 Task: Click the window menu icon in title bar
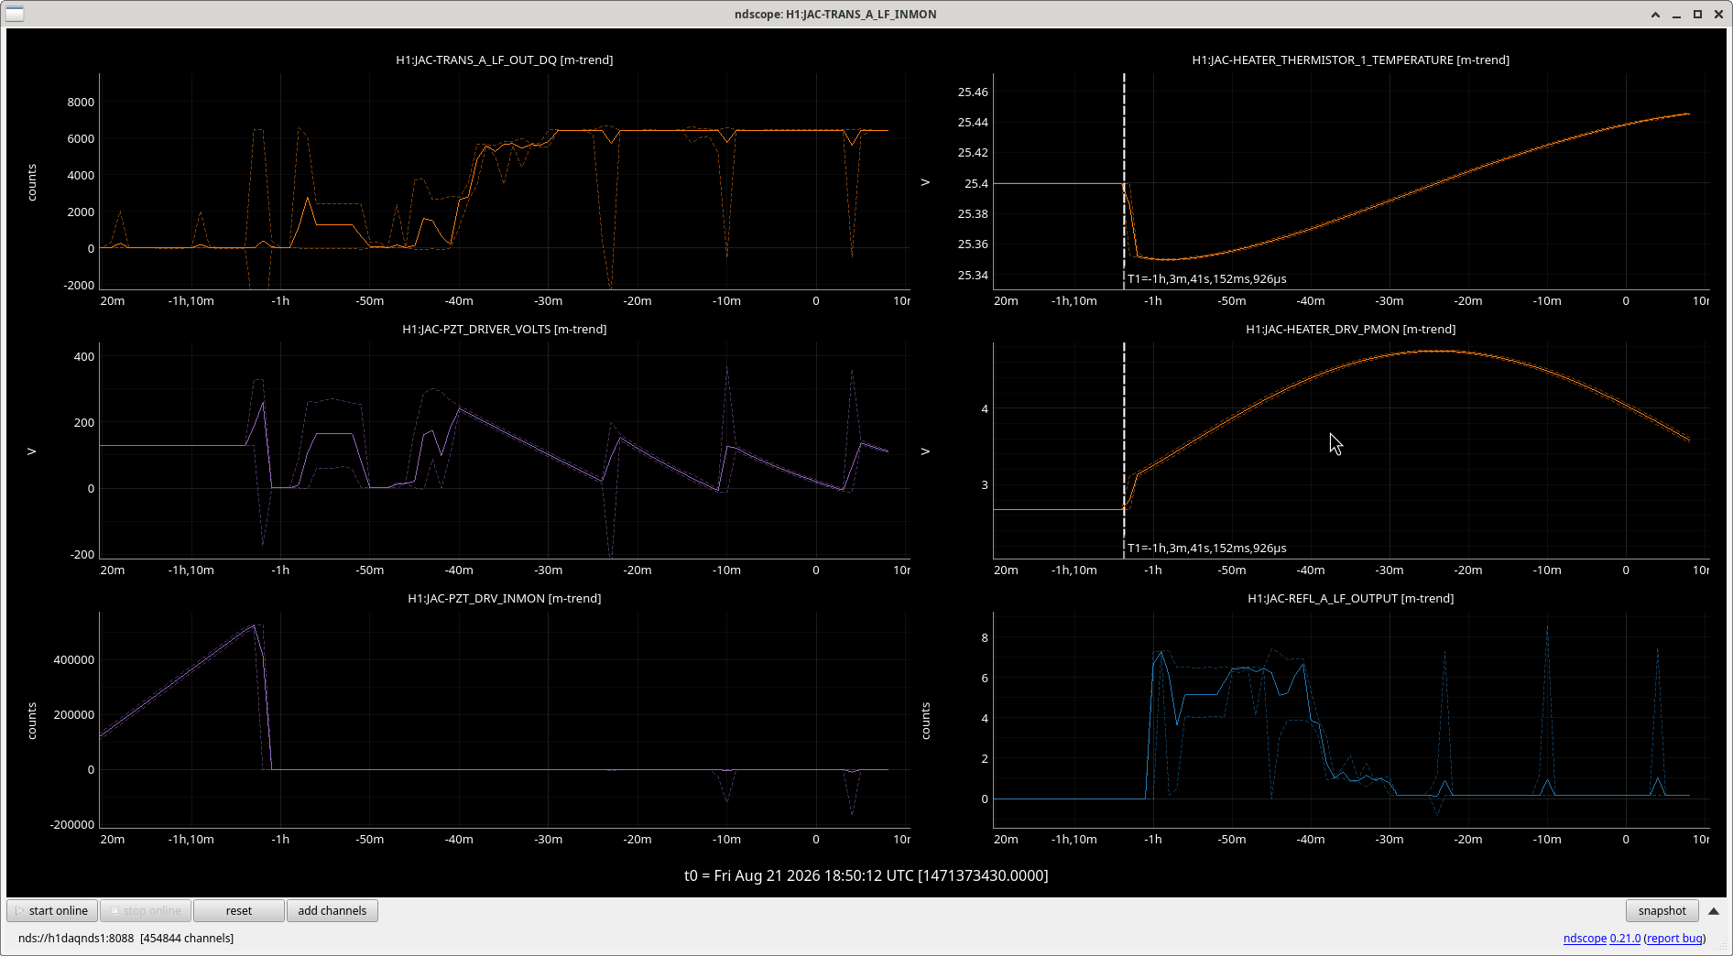click(x=15, y=14)
